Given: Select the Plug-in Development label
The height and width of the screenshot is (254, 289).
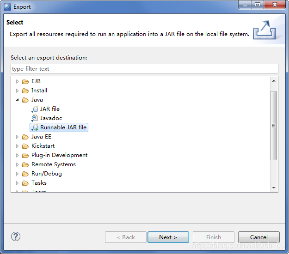Looking at the screenshot, I should coord(59,155).
